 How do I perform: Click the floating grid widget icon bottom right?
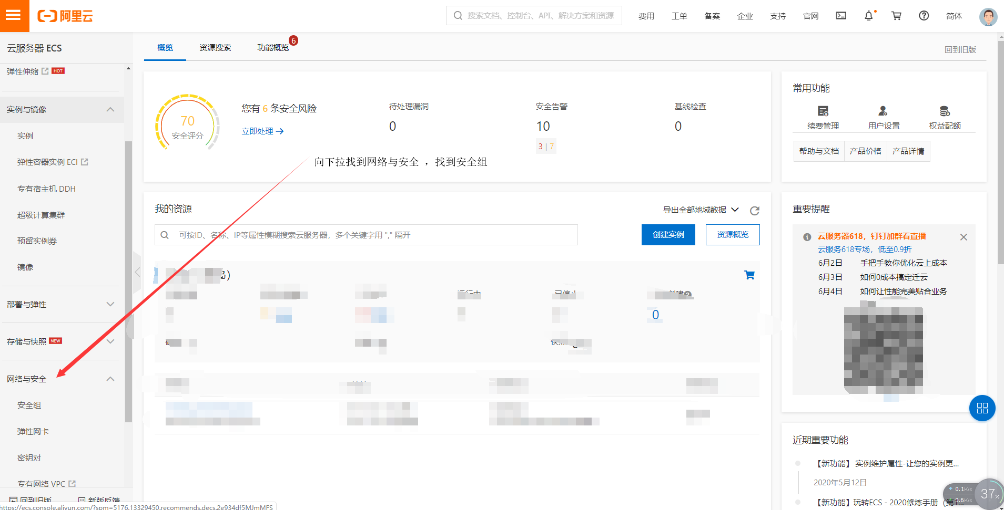[982, 408]
